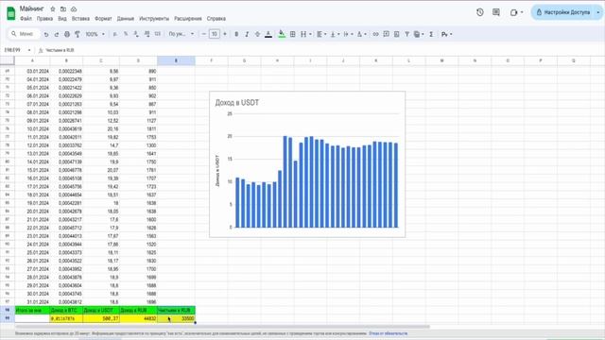This screenshot has width=605, height=340.
Task: Rename the Майнинг document title
Action: tap(32, 8)
